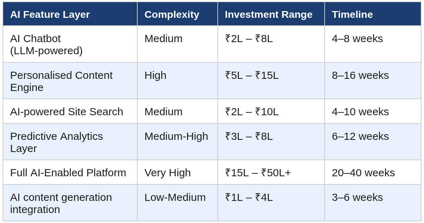
Task: Select the Low-Medium complexity cell
Action: (x=175, y=197)
